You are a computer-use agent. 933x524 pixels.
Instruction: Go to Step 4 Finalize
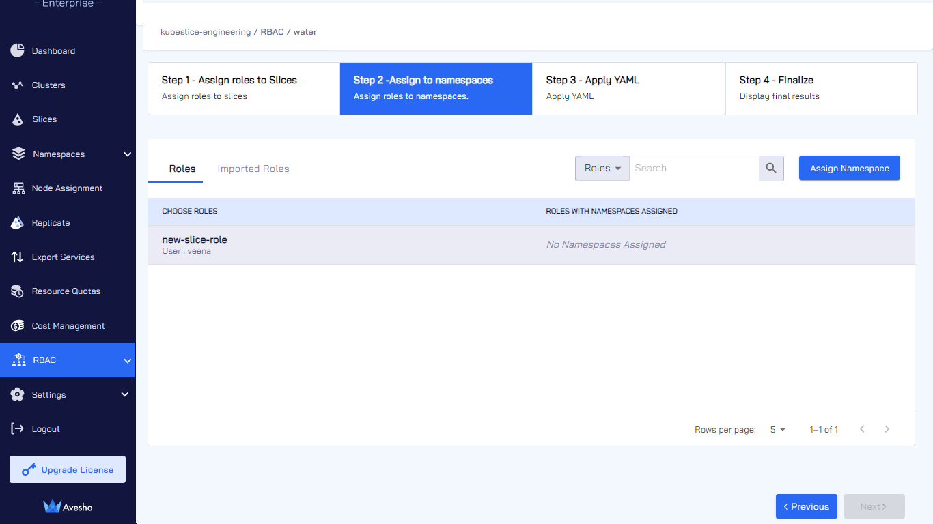[x=822, y=89]
